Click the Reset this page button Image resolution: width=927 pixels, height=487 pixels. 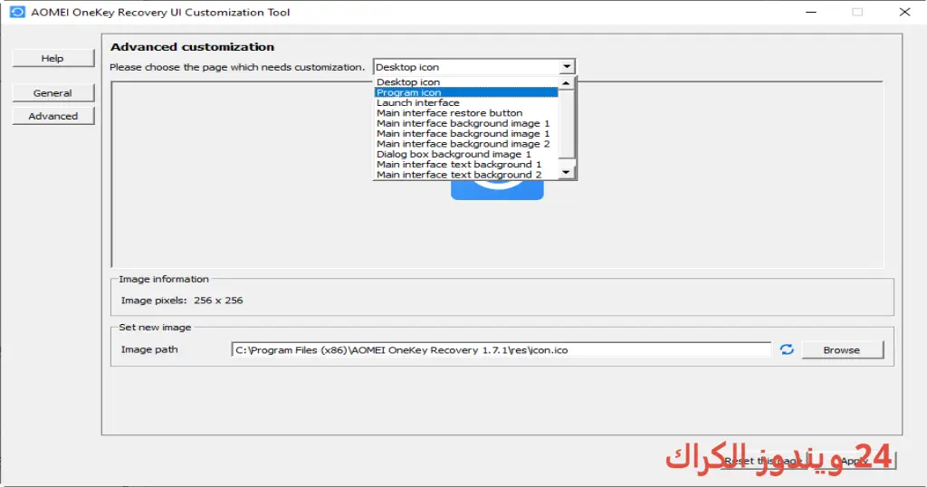pyautogui.click(x=764, y=461)
